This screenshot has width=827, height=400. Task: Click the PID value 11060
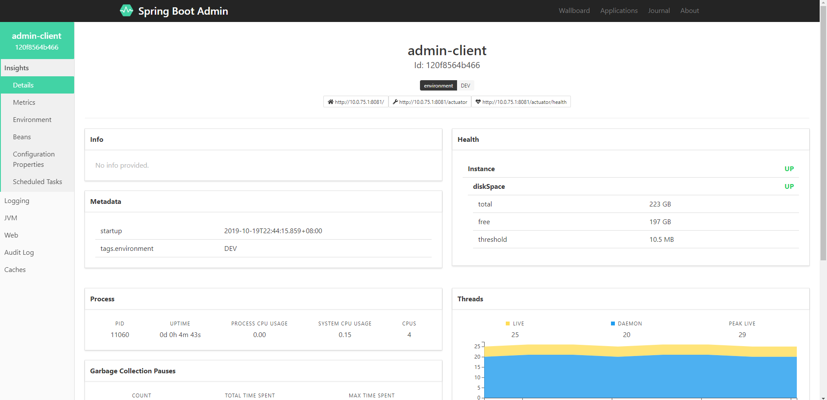pos(120,334)
